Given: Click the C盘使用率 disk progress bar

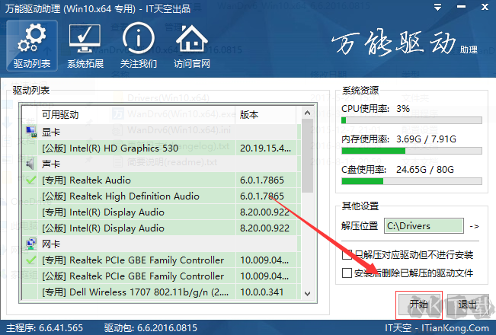Looking at the screenshot, I should (x=411, y=181).
